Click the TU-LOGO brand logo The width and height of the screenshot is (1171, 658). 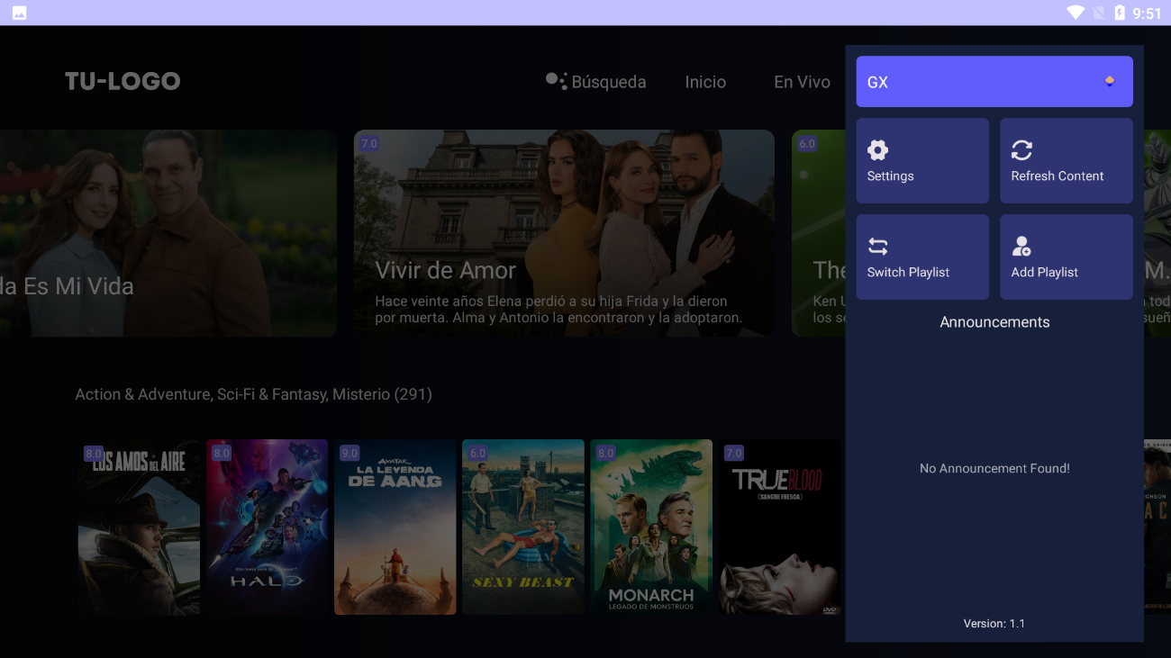123,81
